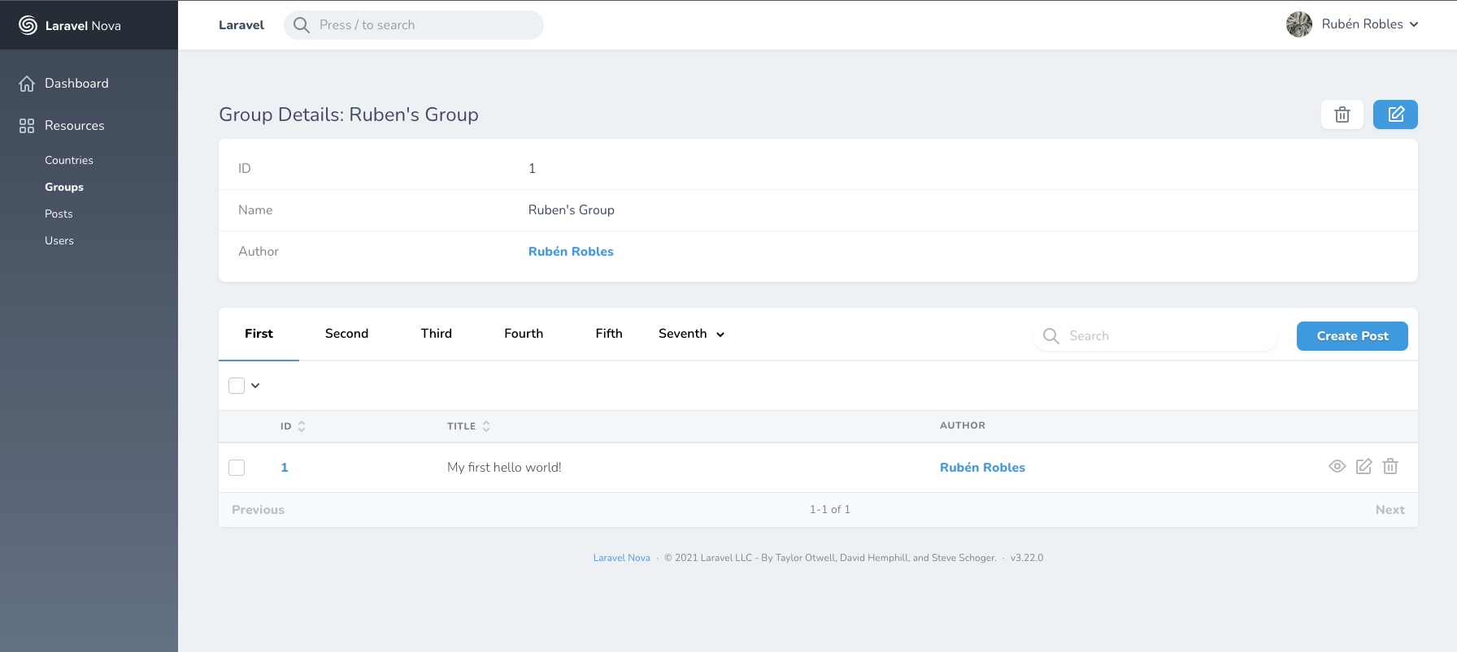Click the posts search magnifier icon

click(x=1051, y=336)
